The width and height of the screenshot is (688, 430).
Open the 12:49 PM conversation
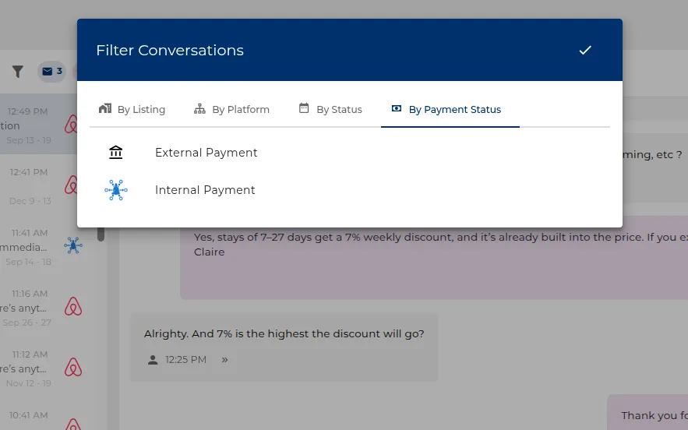click(39, 124)
